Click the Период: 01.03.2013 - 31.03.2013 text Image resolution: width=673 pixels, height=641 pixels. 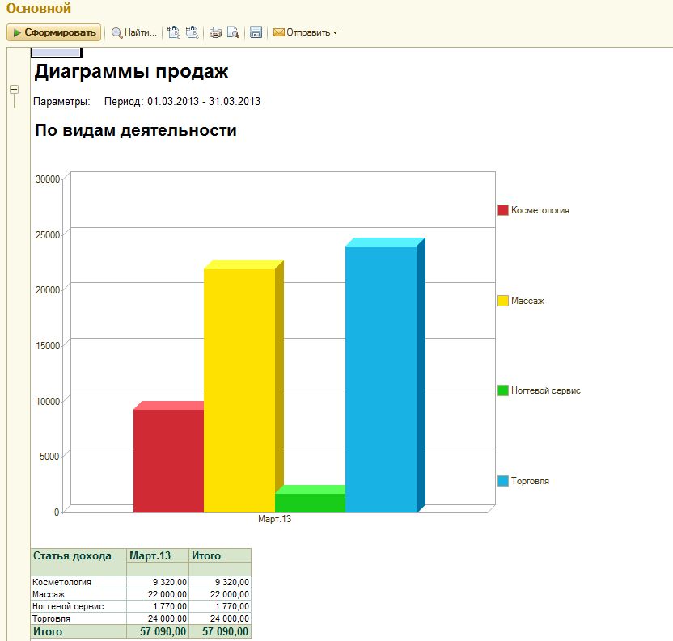point(183,101)
